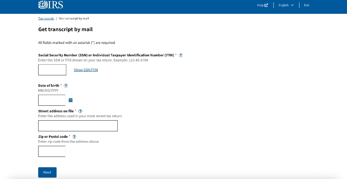Image resolution: width=347 pixels, height=179 pixels.
Task: Open help icon for Street address on file
Action: click(81, 111)
